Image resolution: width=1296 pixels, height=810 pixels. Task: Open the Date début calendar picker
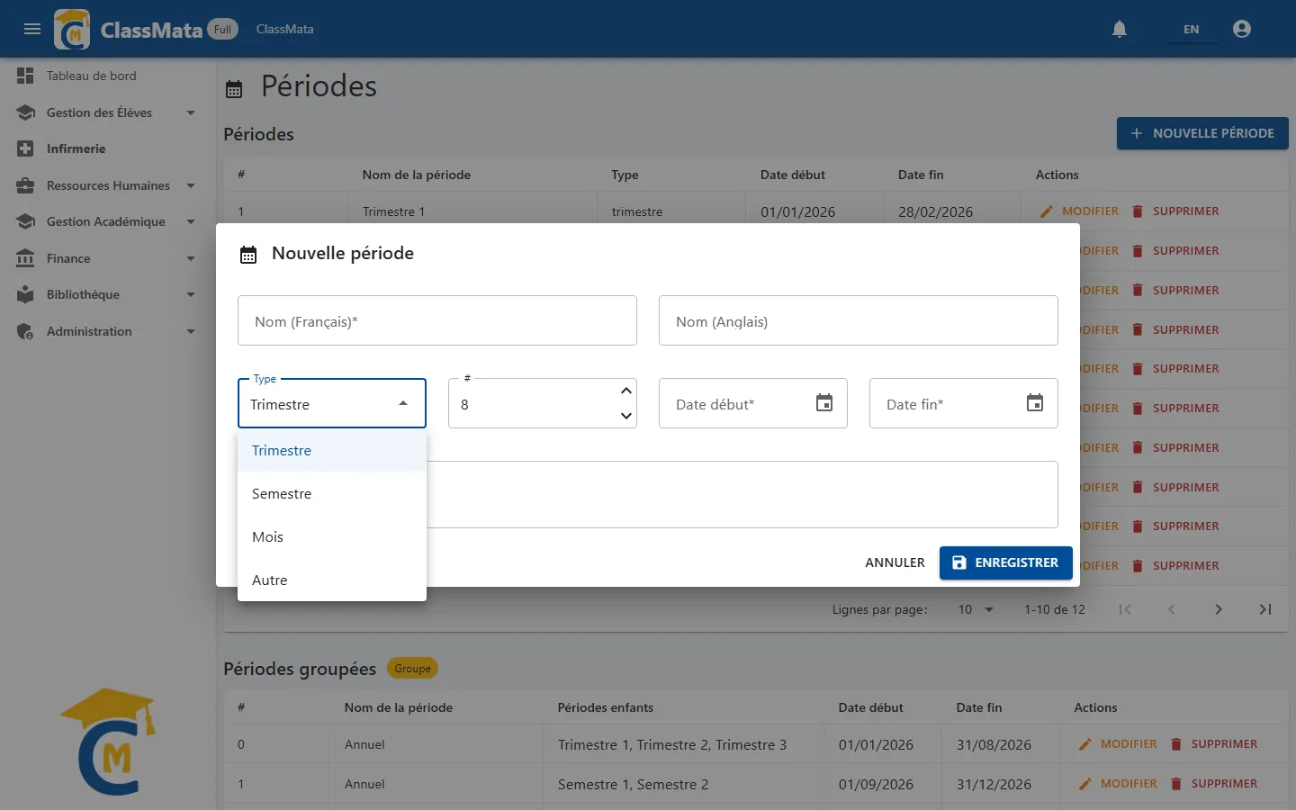coord(824,403)
